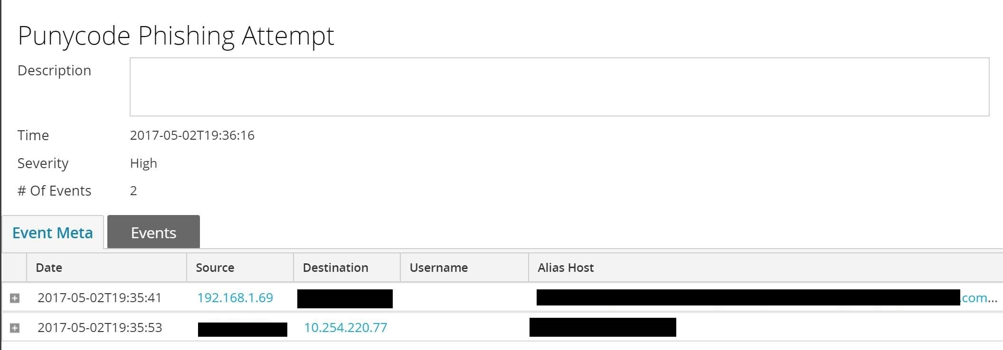Screen dimensions: 1003x350
Task: Click the Username column header
Action: tap(438, 268)
